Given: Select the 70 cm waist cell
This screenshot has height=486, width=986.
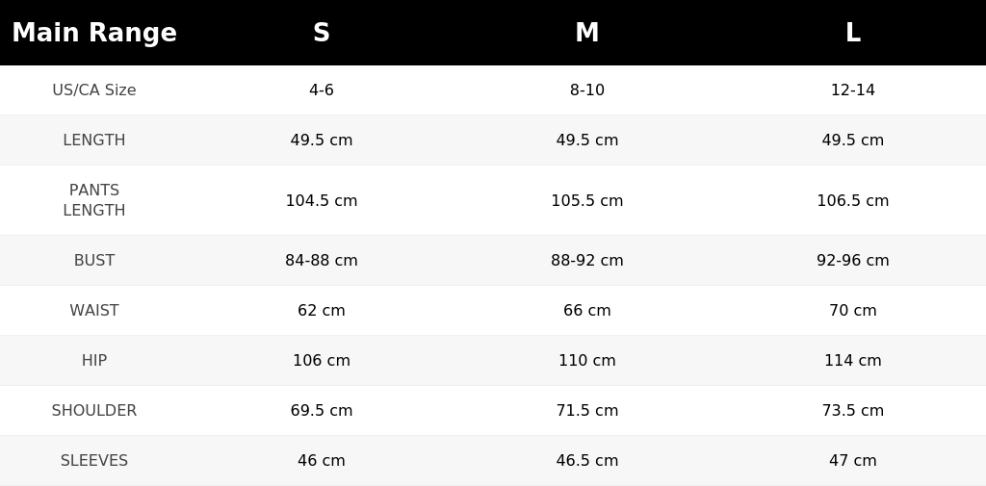Looking at the screenshot, I should (x=853, y=310).
